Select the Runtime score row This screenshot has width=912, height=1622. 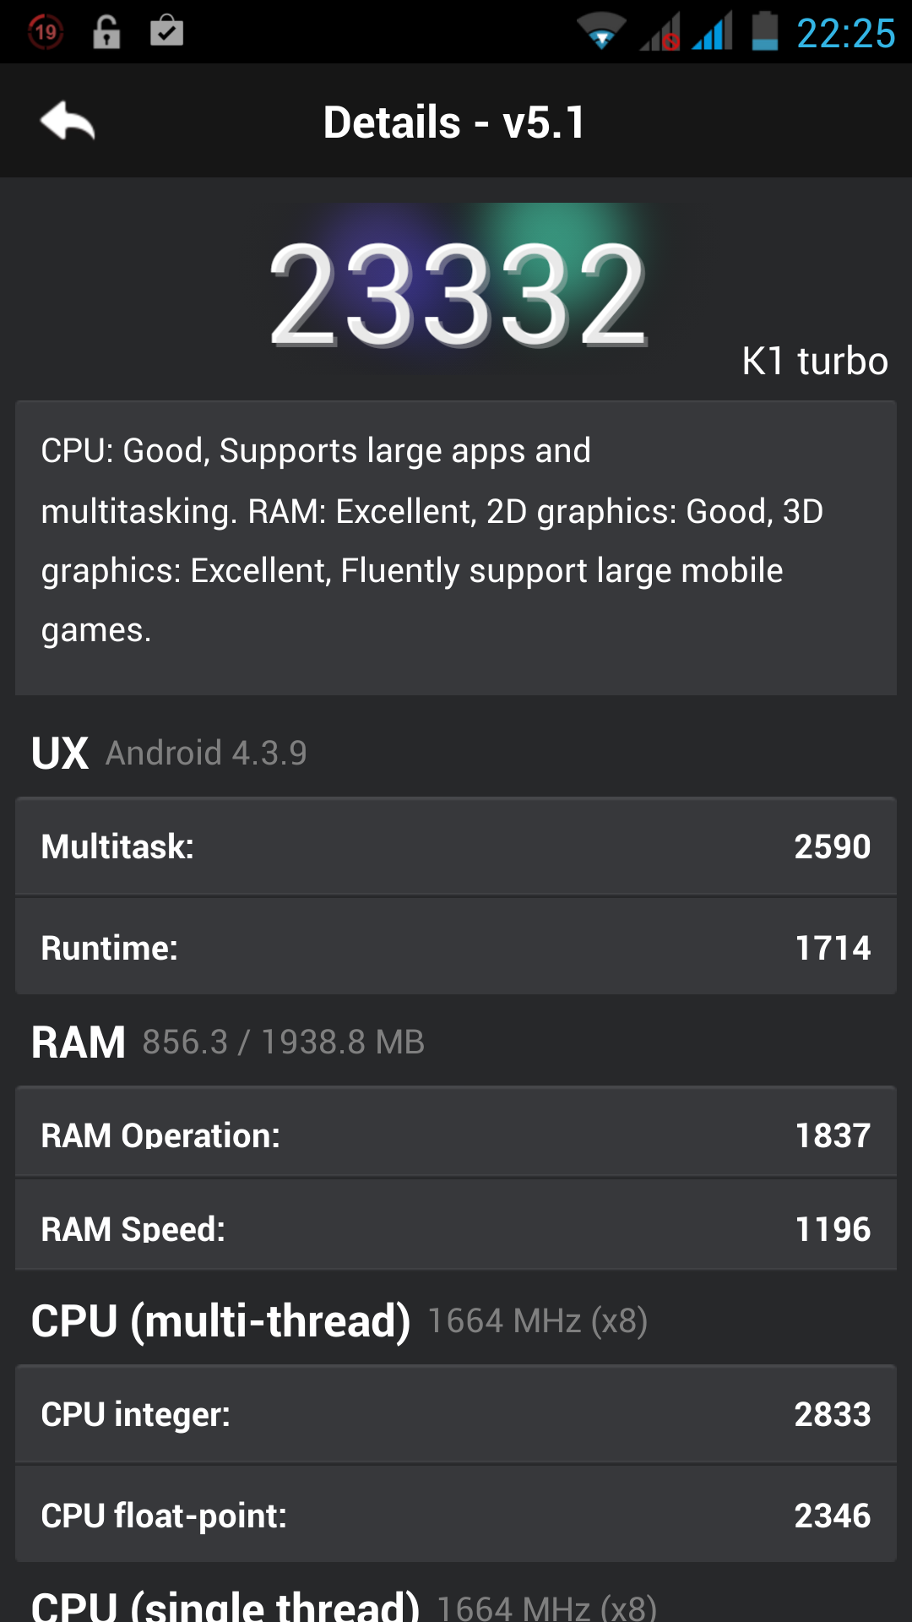[456, 948]
